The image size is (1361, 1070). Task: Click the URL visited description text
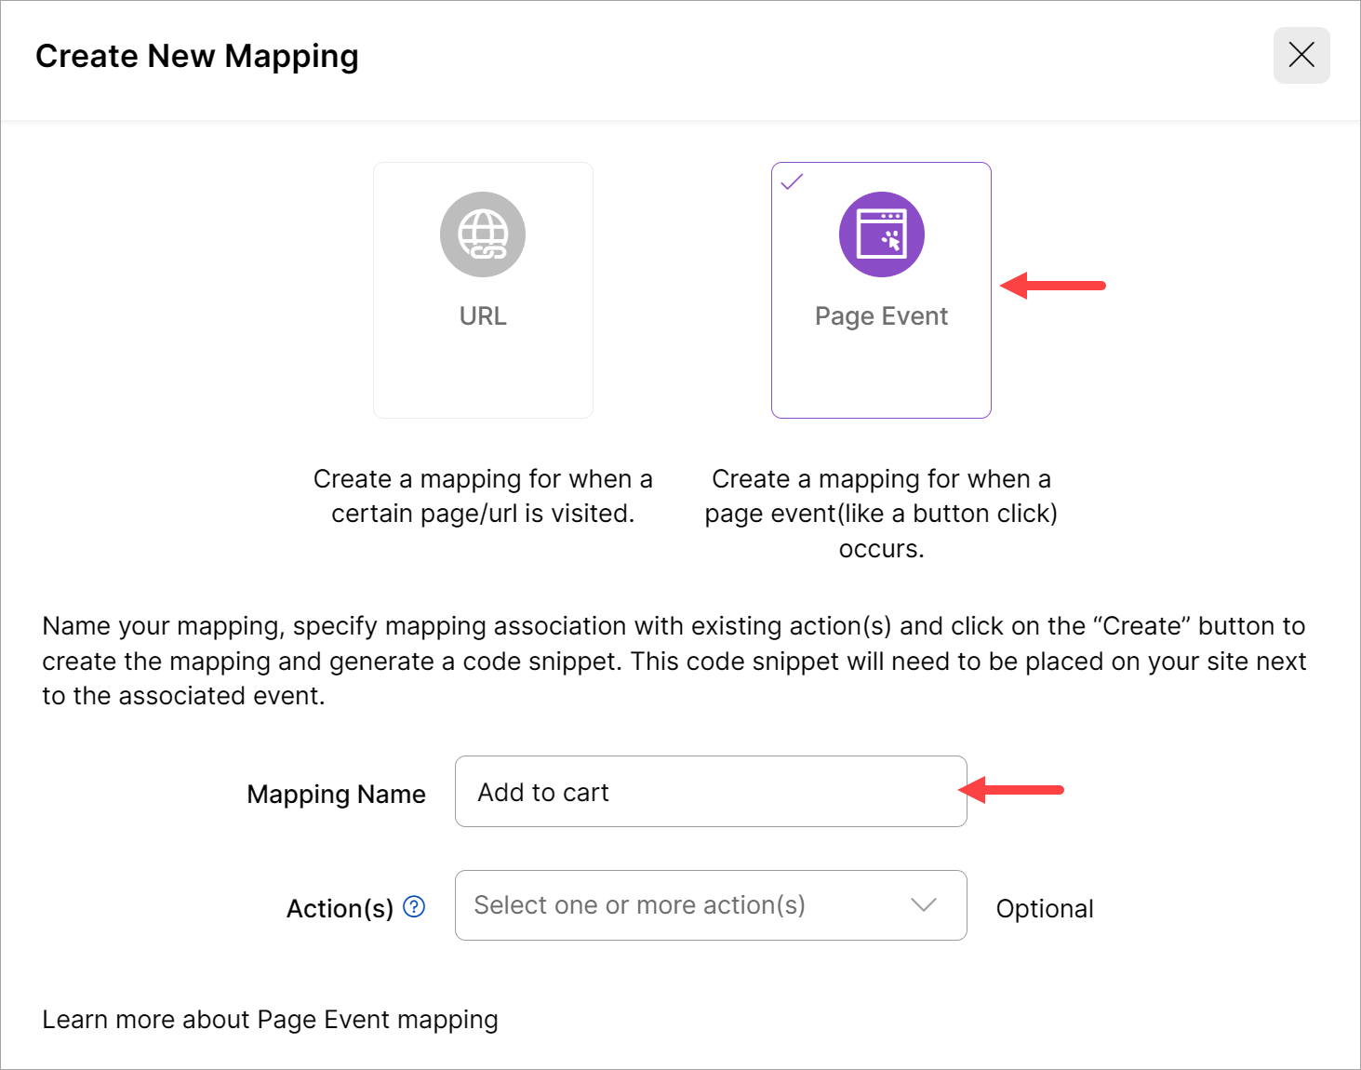[483, 496]
